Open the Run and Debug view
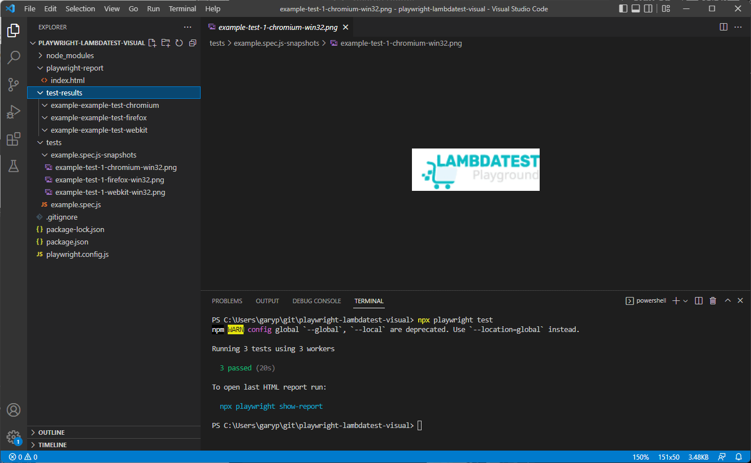 tap(14, 112)
